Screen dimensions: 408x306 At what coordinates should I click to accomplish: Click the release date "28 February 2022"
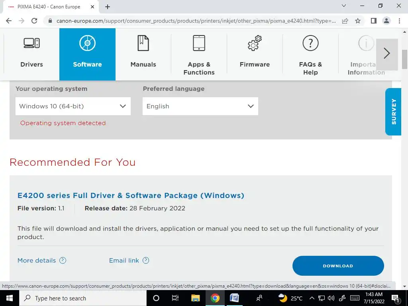click(x=157, y=208)
